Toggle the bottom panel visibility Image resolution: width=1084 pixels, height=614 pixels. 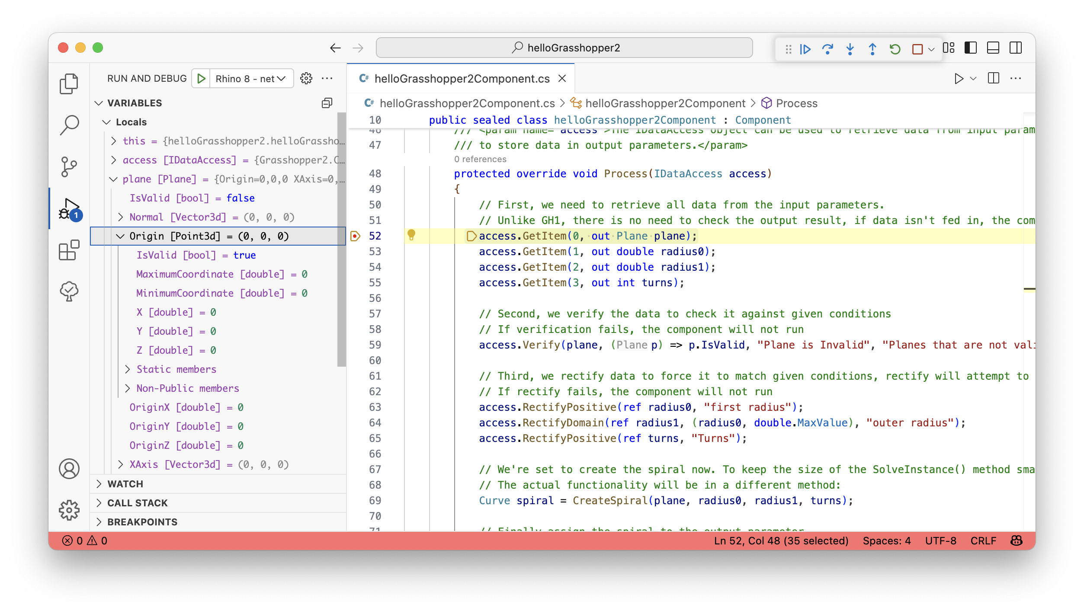coord(993,48)
